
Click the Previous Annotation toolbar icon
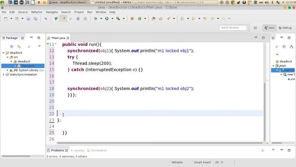tap(193, 19)
